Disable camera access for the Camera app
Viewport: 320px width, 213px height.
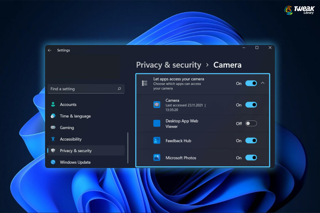251,105
